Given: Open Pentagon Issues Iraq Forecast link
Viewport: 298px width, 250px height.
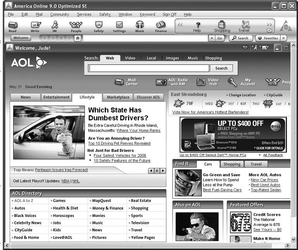Looking at the screenshot, I should [61, 170].
